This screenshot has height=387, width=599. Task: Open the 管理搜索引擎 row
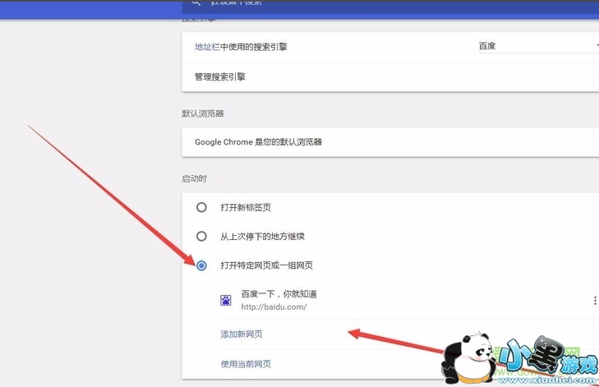[390, 76]
